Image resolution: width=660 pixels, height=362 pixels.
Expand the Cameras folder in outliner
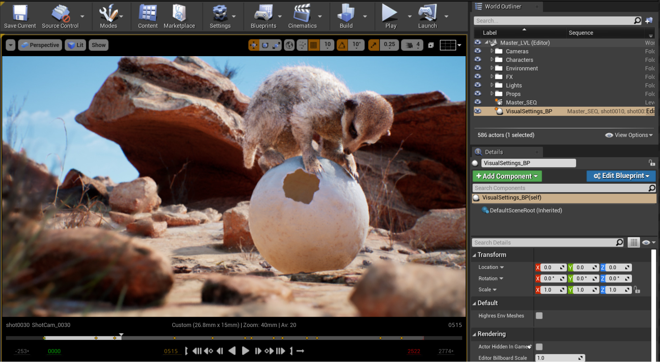coord(492,51)
